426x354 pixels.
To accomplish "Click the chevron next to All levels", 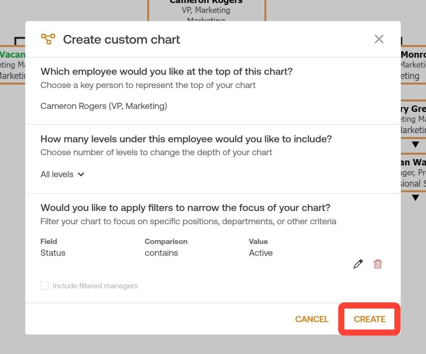I will click(81, 174).
